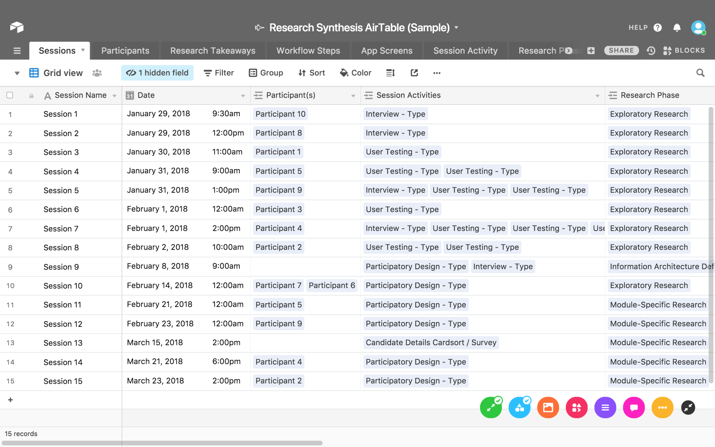Click the share view export icon
Viewport: 715px width, 447px height.
point(414,73)
